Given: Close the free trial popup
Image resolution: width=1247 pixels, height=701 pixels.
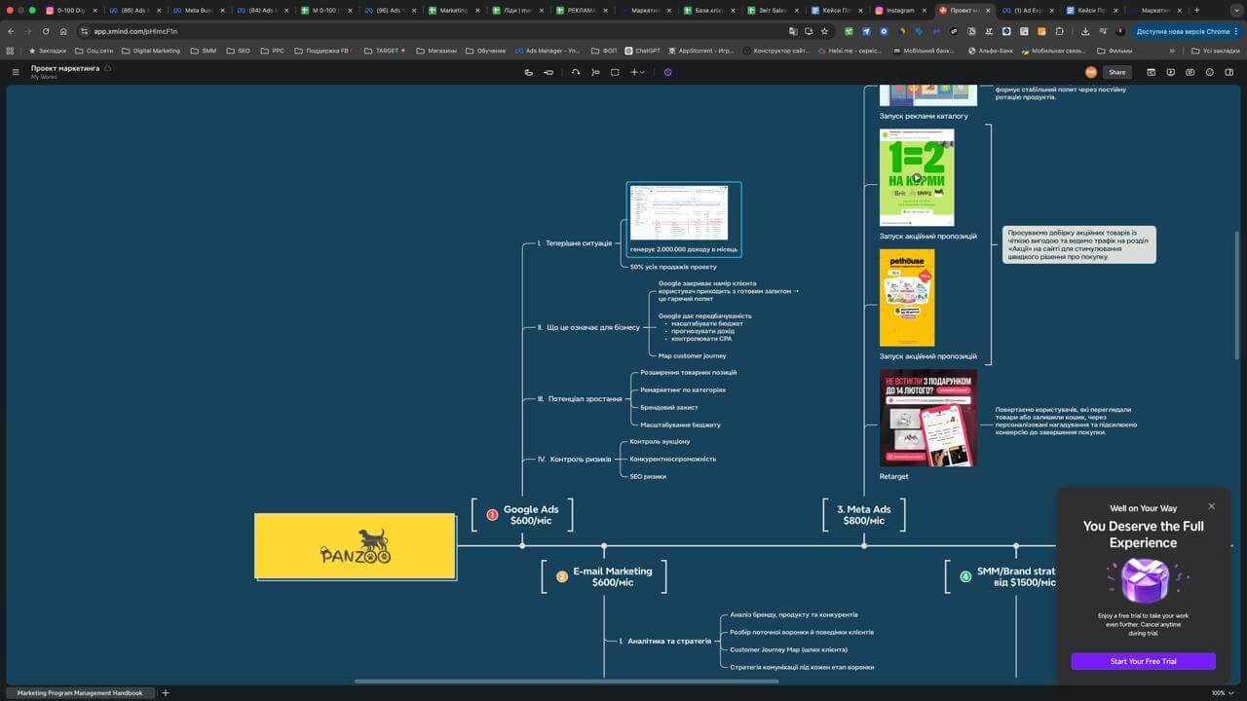Looking at the screenshot, I should [1212, 506].
